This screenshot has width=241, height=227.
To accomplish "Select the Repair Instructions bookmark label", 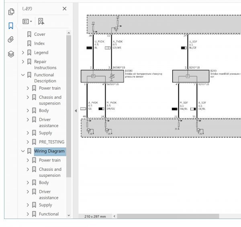I will point(45,65).
